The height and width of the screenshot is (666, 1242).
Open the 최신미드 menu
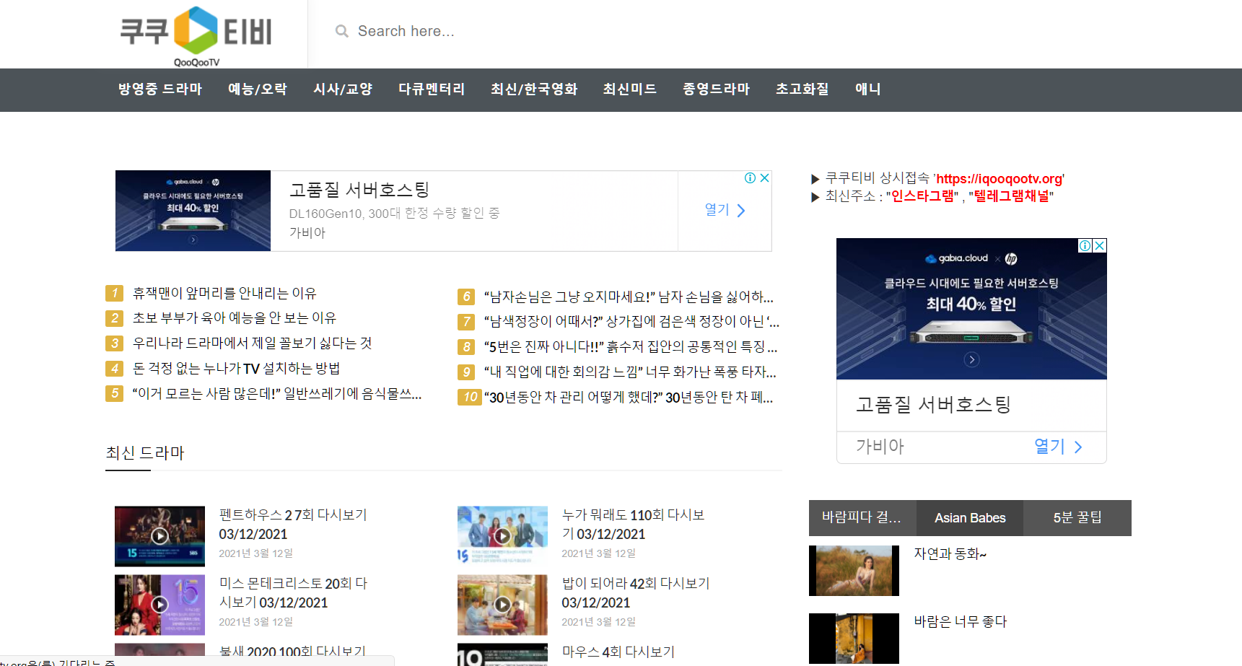click(x=630, y=89)
